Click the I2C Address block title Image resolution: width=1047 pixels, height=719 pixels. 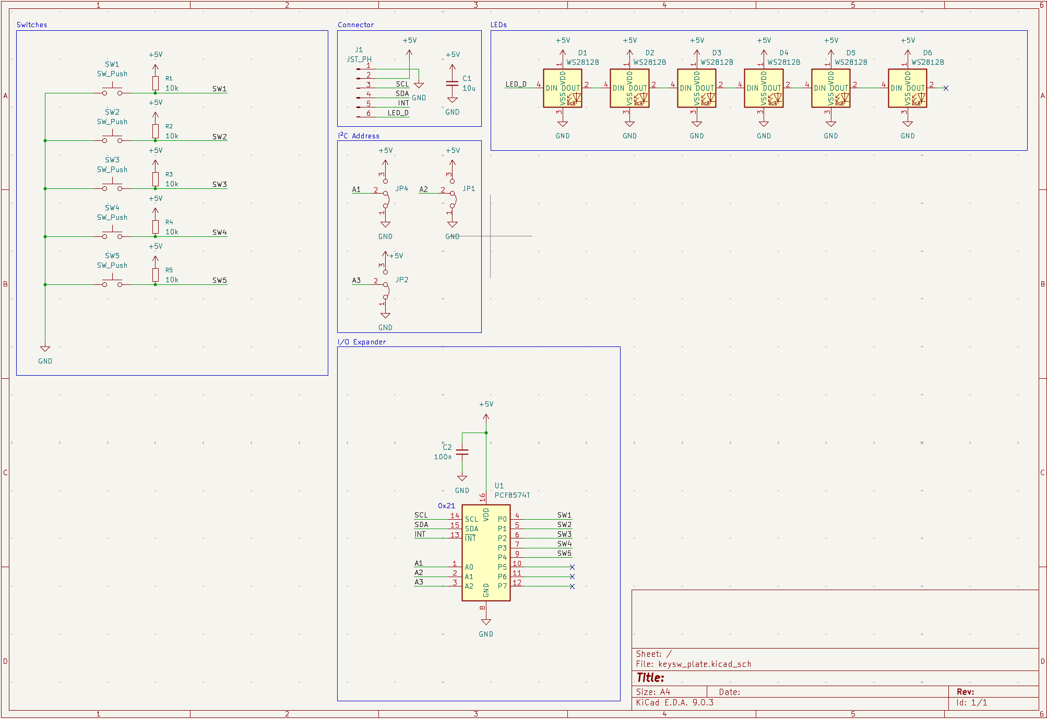tap(359, 136)
